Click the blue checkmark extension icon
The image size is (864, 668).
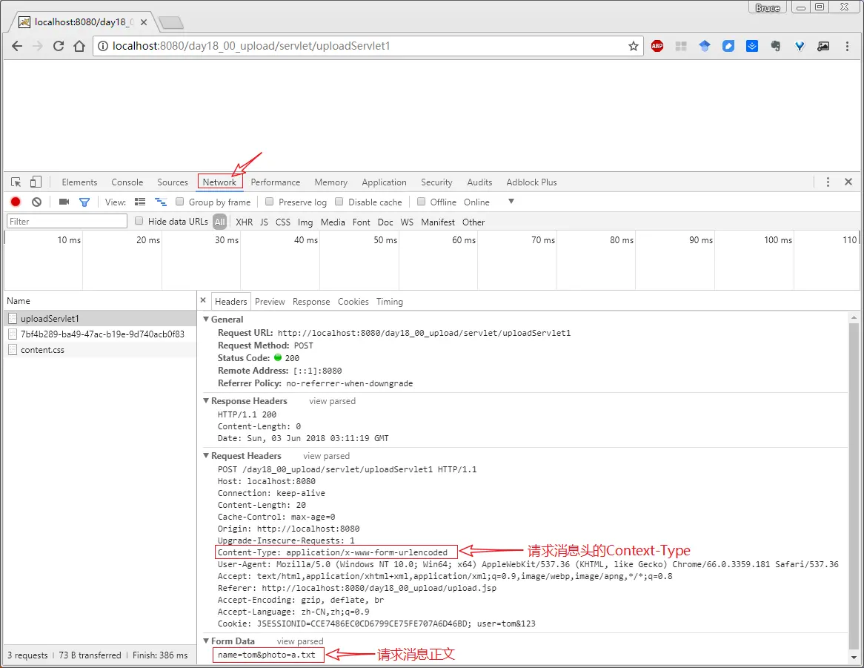[x=752, y=46]
